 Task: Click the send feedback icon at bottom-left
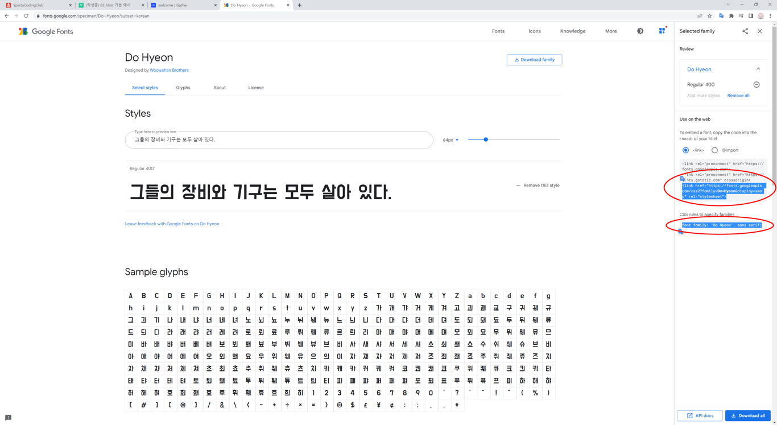[x=8, y=418]
